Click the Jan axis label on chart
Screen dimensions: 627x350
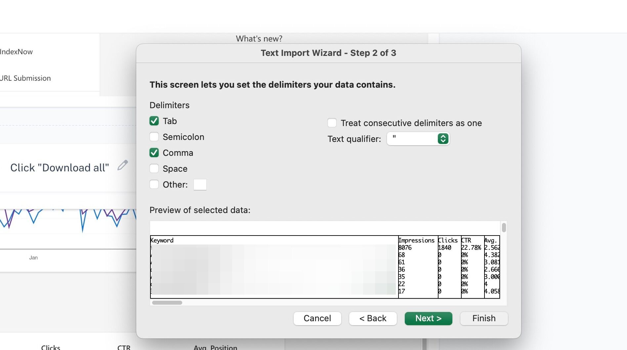(33, 257)
